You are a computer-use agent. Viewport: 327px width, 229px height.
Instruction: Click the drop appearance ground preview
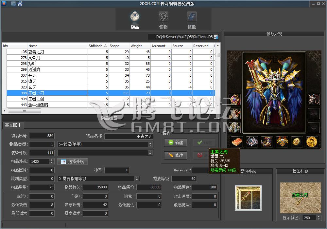point(300,198)
